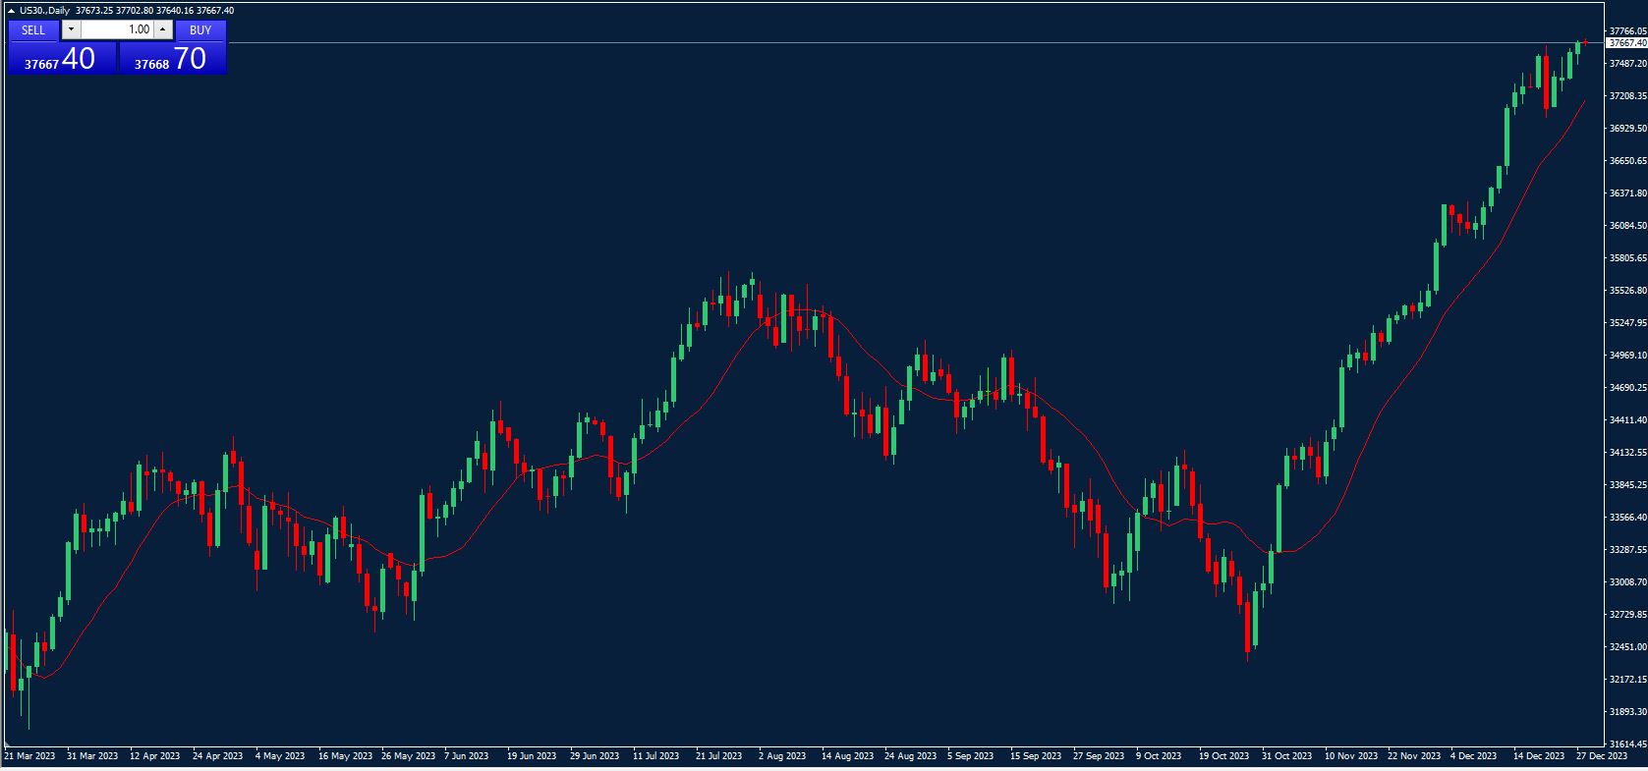Click the 37766.05 label on price scale
The image size is (1648, 771).
pyautogui.click(x=1627, y=31)
